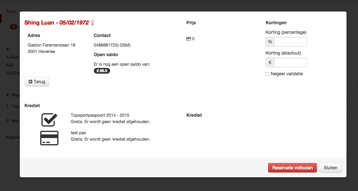Click the large credit card icon beside test pas
This screenshot has height=191, width=358.
pos(49,138)
